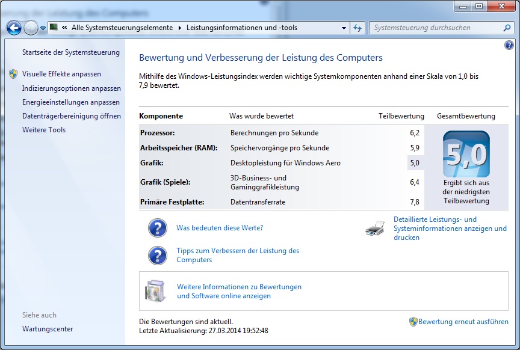Screen dimensions: 520x350
Task: Click the hard disk score 7,8
Action: point(415,202)
